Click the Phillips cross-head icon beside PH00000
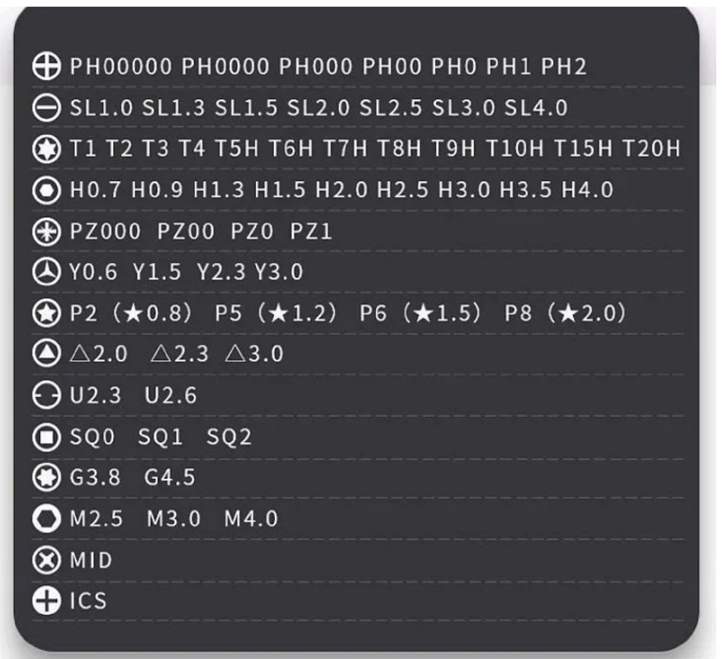Screen dimensions: 722x659 [x=47, y=66]
